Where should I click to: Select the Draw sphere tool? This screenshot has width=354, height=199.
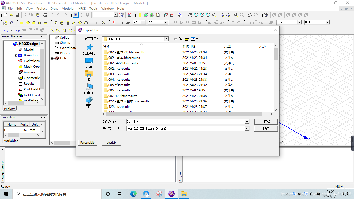tap(80, 23)
